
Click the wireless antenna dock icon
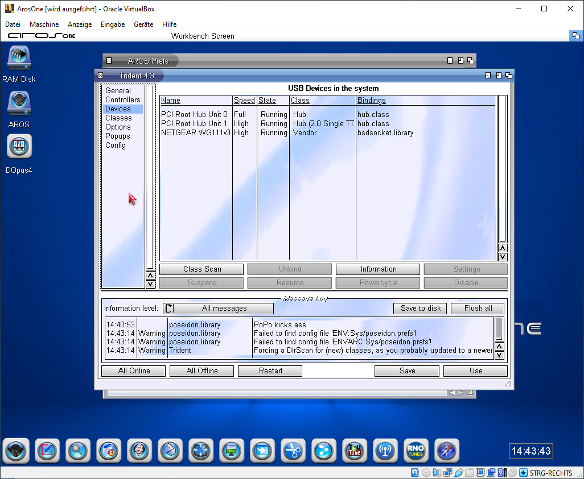pyautogui.click(x=385, y=451)
